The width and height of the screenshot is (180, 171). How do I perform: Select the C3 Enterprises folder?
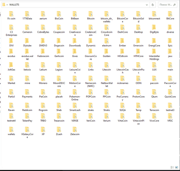pyautogui.click(x=11, y=30)
